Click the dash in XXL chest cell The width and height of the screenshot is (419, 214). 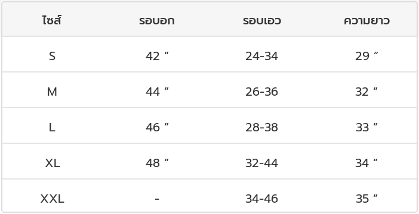click(157, 199)
